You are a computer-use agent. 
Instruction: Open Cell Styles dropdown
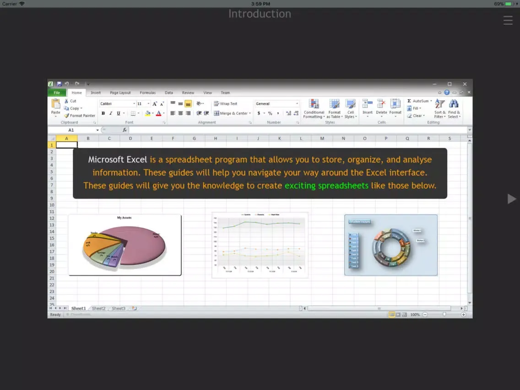click(350, 109)
